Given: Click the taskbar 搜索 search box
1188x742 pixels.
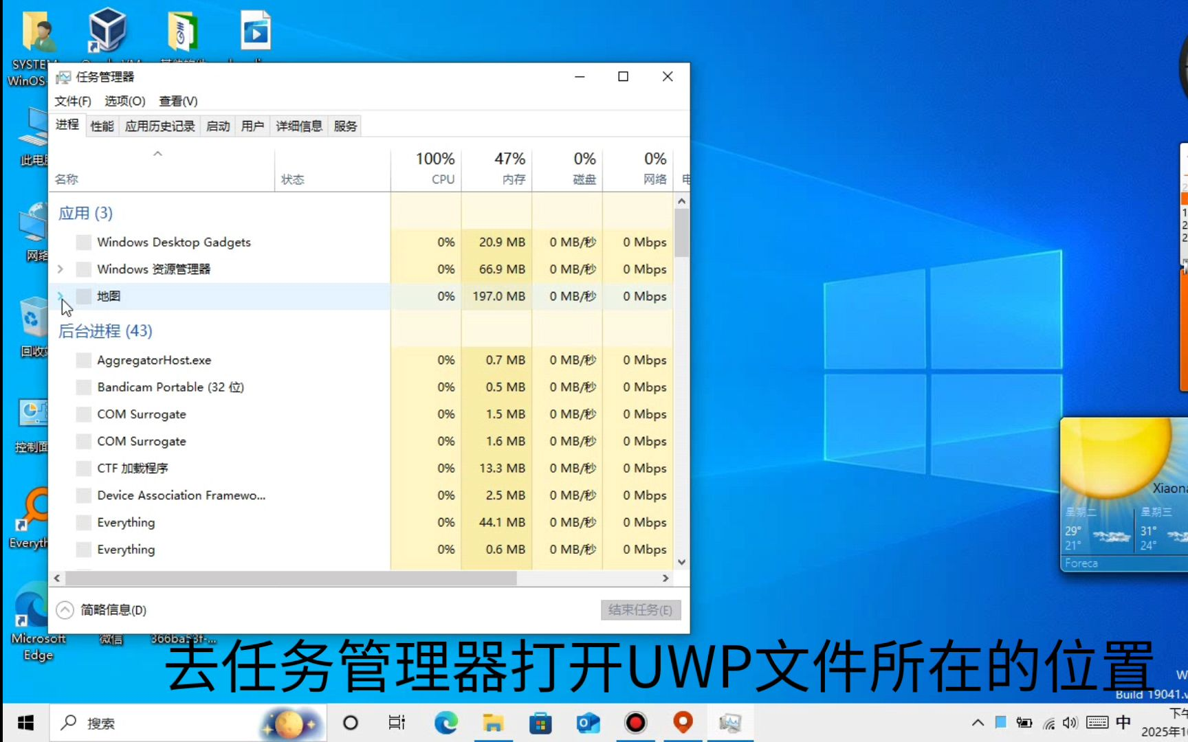Looking at the screenshot, I should (188, 723).
